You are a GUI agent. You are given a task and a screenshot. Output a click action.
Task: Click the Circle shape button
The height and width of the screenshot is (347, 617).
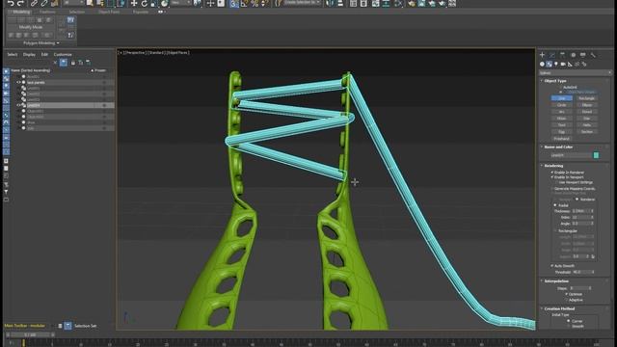tap(561, 105)
